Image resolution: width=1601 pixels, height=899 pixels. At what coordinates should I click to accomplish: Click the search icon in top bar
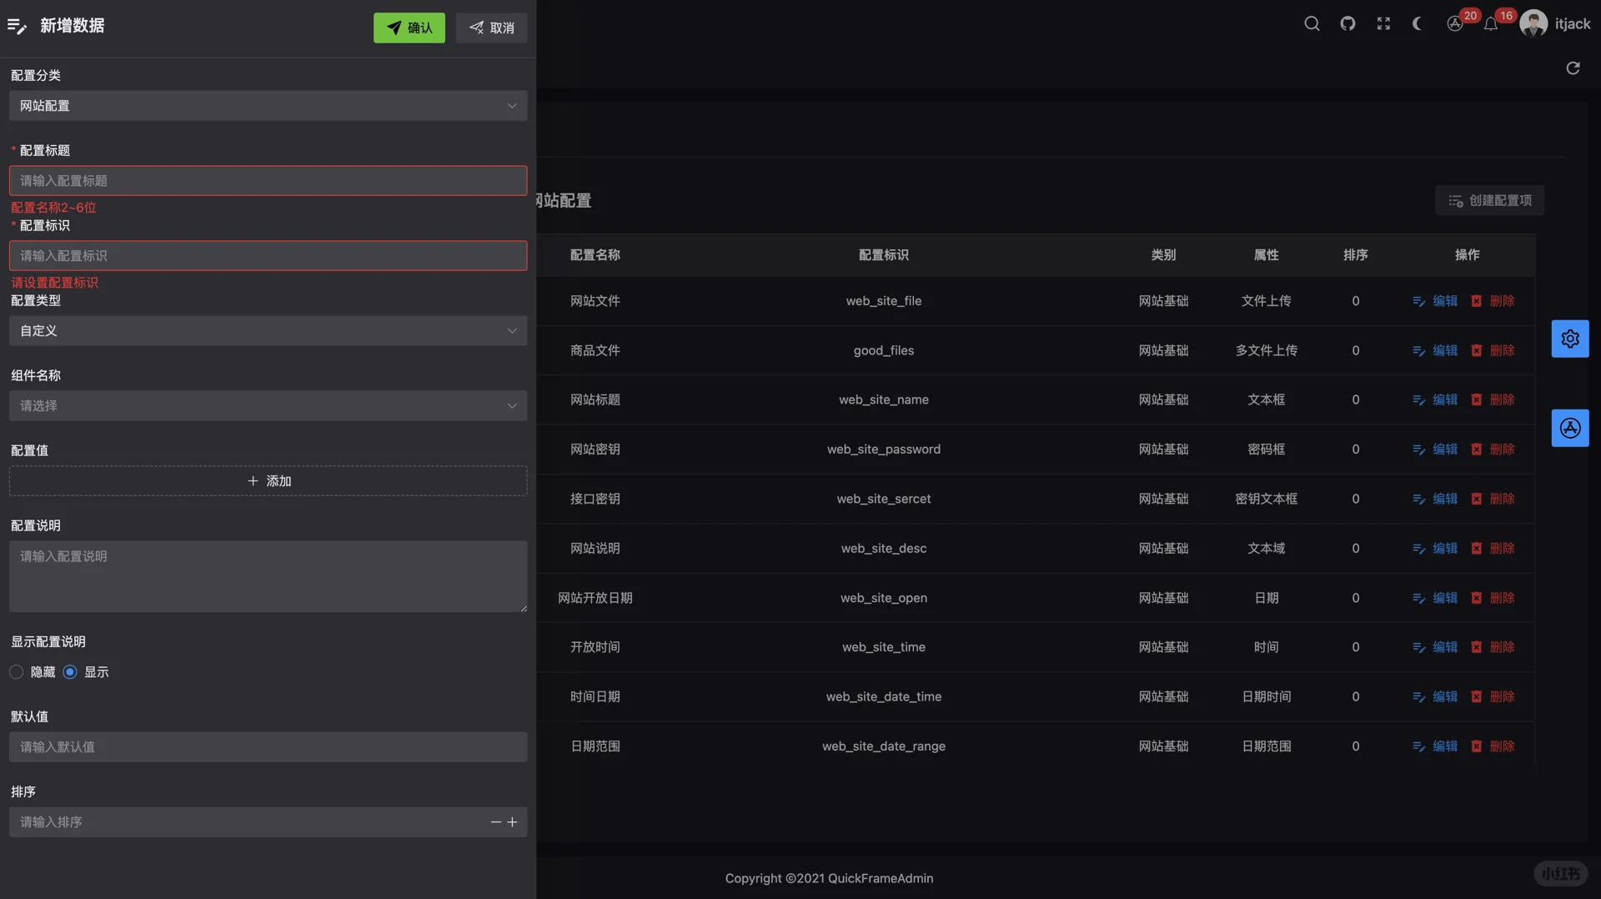(x=1312, y=24)
